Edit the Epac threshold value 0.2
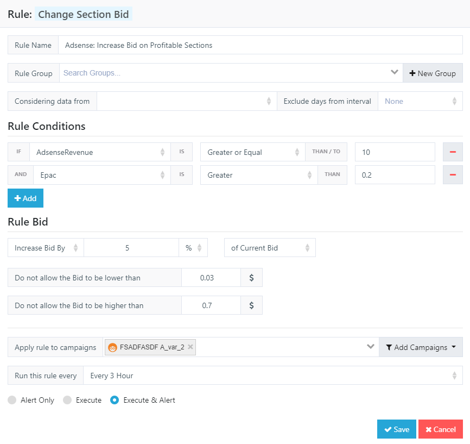The height and width of the screenshot is (444, 470). pyautogui.click(x=395, y=174)
